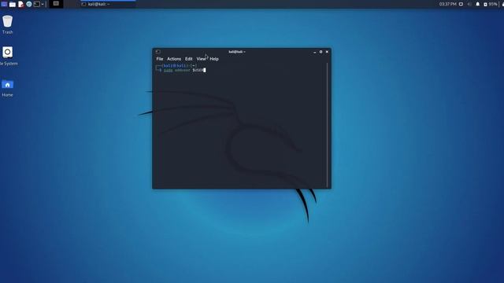
Task: Click the terminal vertical scrollbar
Action: tap(328, 124)
